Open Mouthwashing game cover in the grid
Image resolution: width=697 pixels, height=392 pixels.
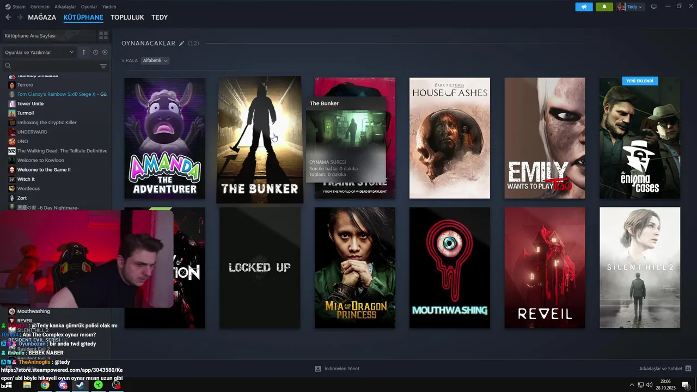coord(450,267)
